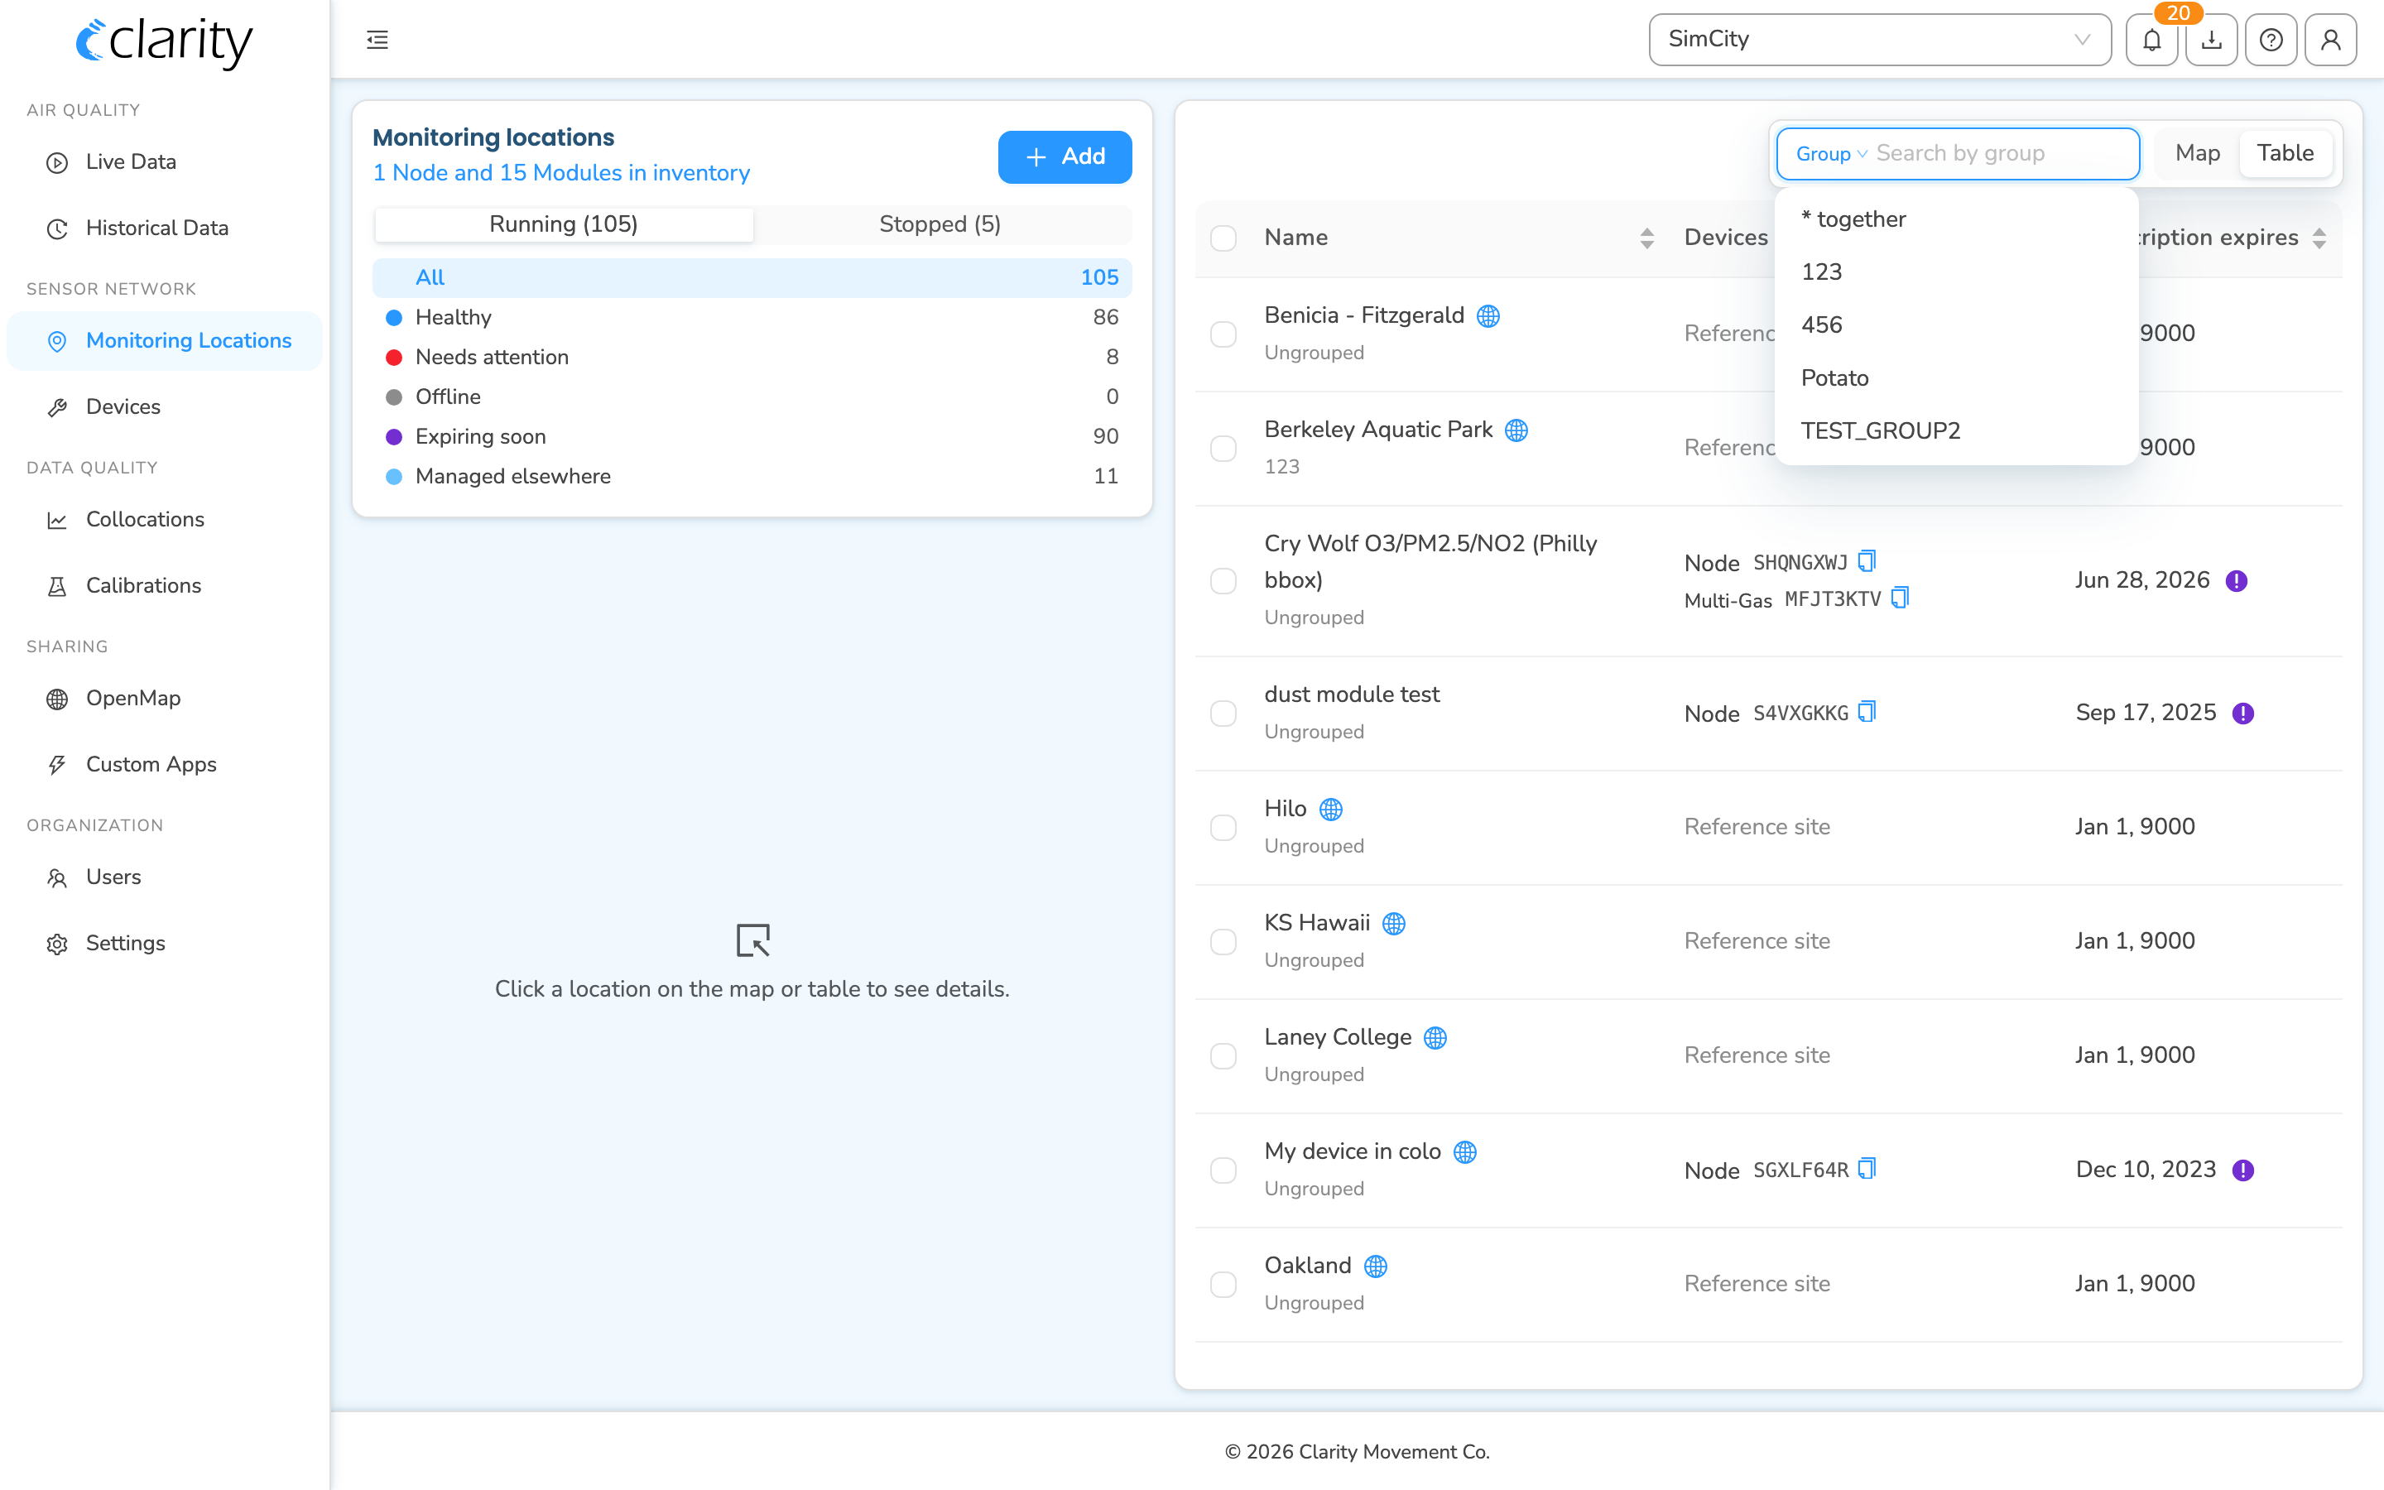
Task: Switch to Table view
Action: [2285, 154]
